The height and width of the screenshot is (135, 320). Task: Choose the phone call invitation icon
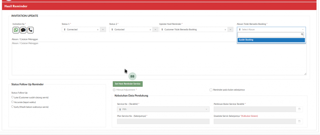30,30
